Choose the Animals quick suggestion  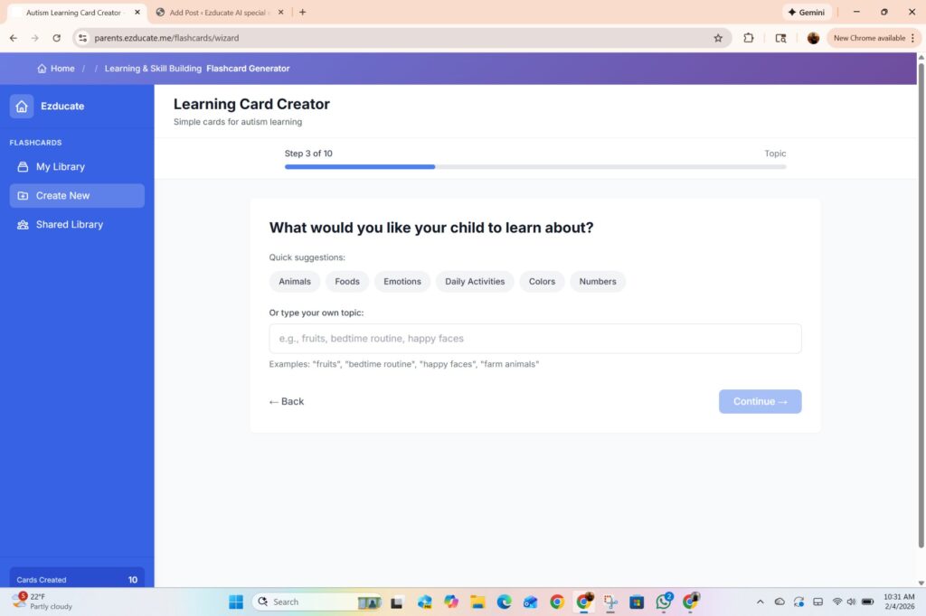point(295,282)
